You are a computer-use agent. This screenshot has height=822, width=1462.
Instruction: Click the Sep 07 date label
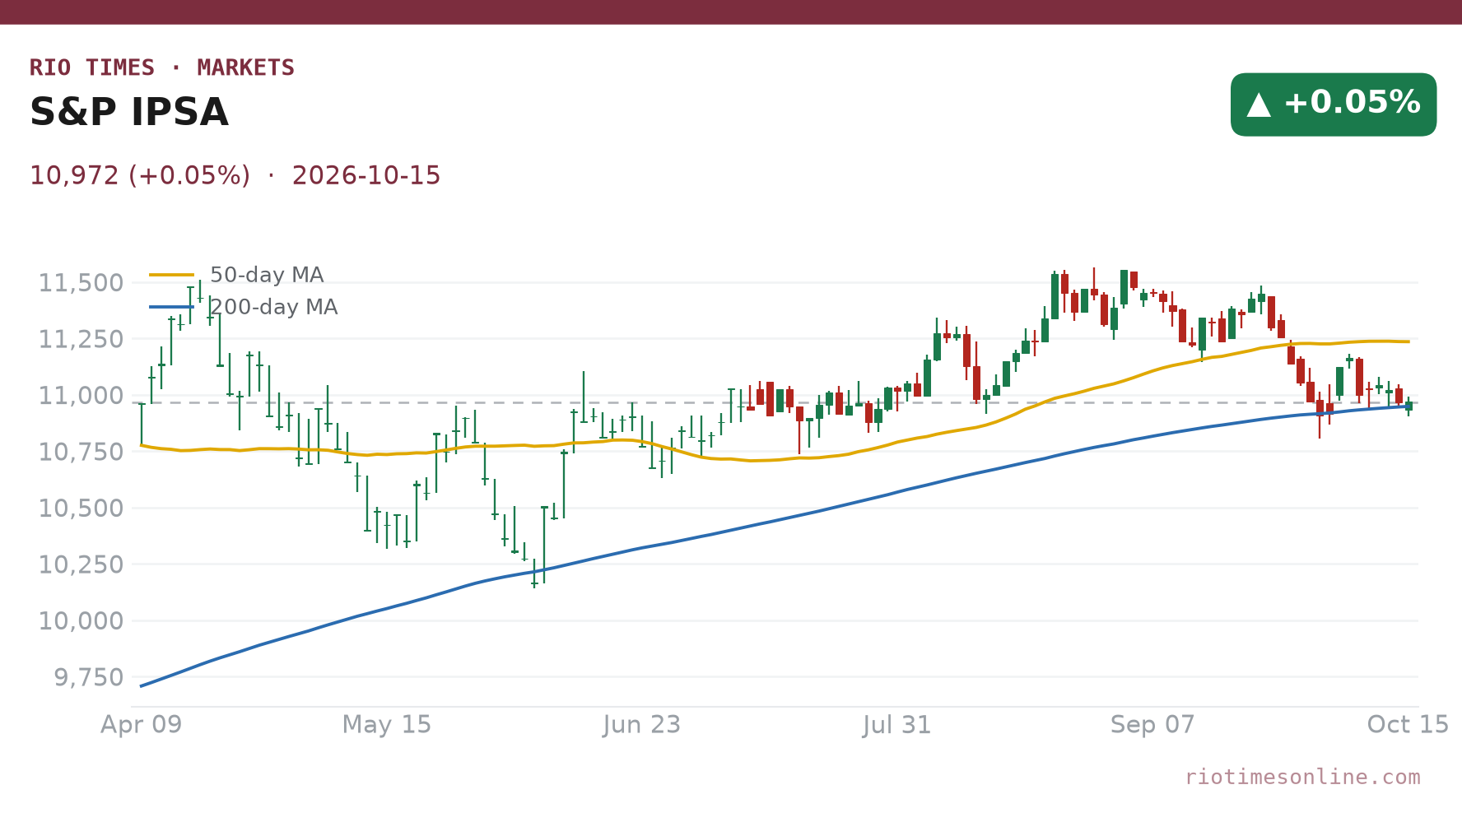point(1152,725)
